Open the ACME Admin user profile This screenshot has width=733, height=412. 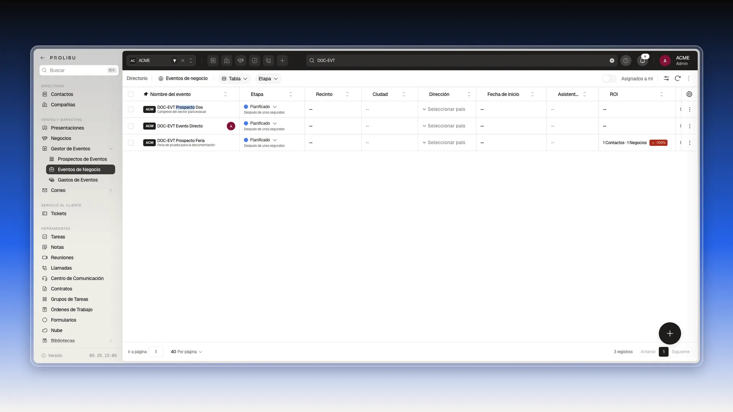[x=675, y=61]
